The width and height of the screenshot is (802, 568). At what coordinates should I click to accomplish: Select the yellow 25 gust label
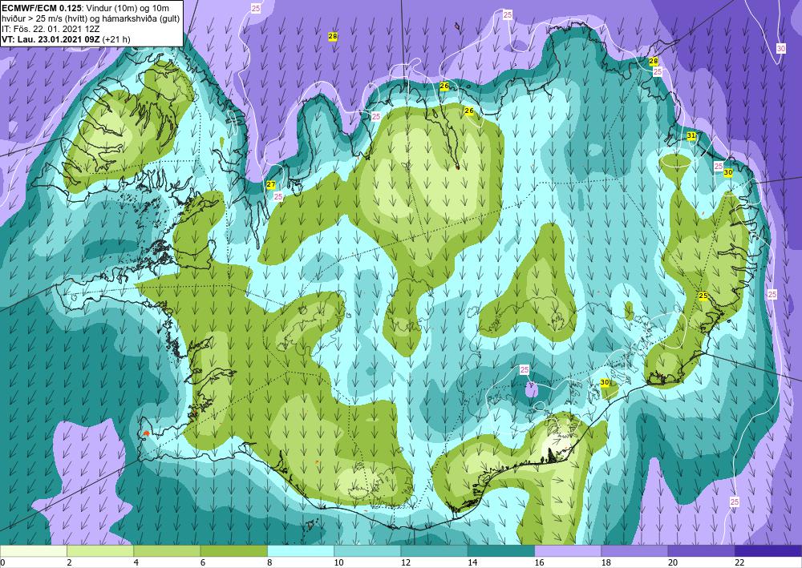703,296
